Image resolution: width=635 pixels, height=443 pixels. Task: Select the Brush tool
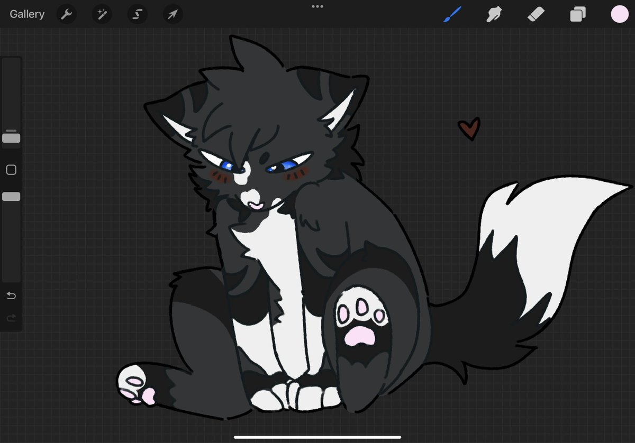coord(452,14)
